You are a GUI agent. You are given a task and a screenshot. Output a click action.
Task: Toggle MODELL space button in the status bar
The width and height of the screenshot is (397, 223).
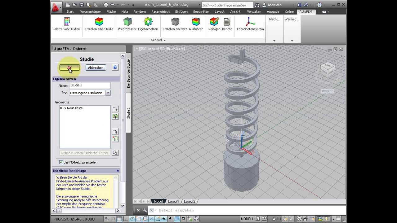[247, 219]
